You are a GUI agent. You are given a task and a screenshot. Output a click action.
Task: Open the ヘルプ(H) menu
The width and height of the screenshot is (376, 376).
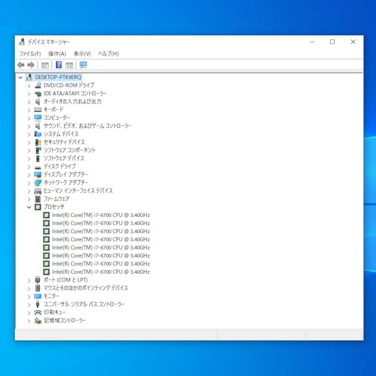pos(108,54)
